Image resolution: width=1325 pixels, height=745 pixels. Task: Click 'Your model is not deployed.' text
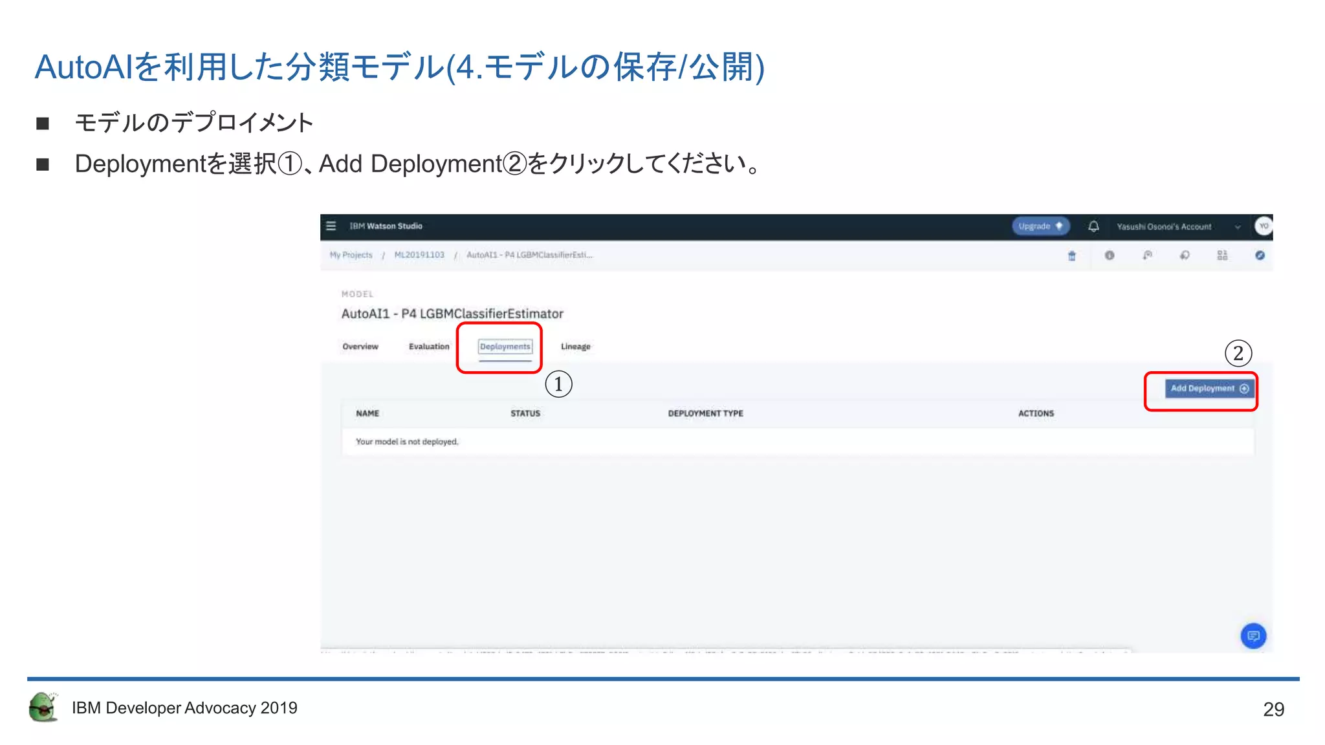tap(407, 442)
